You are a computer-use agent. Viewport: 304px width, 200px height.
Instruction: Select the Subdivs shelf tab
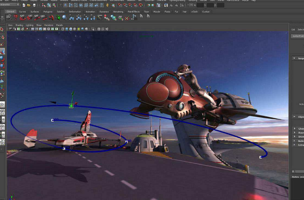pos(61,12)
